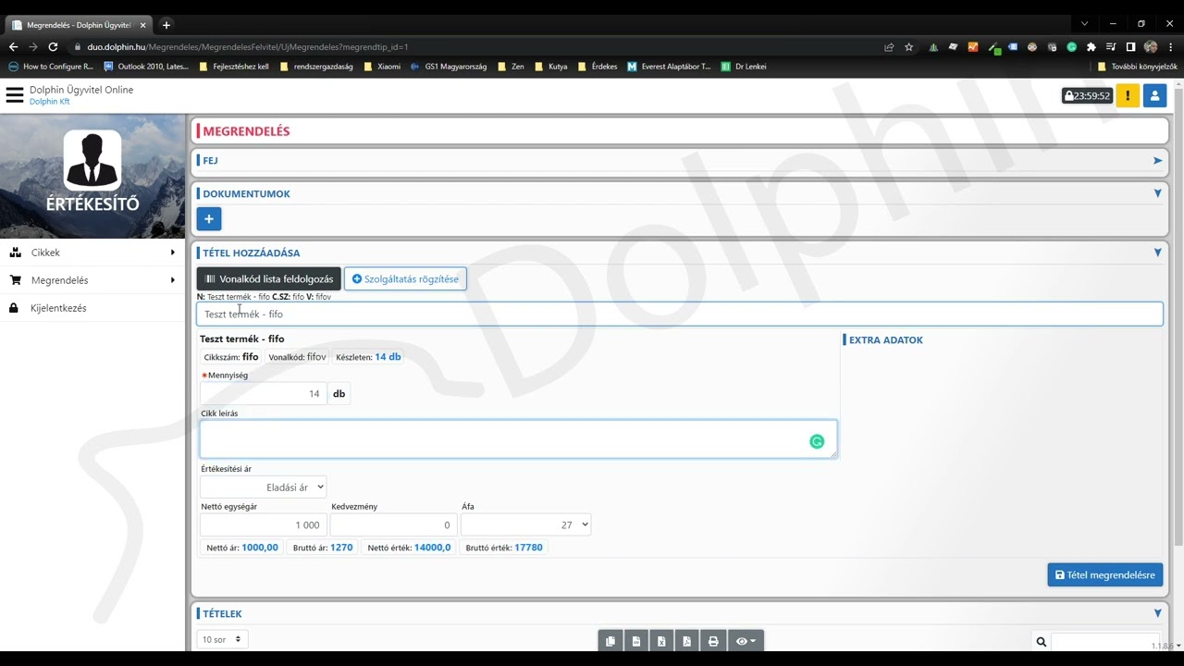
Task: Change the 10 sor rows-per-page selector
Action: [222, 639]
